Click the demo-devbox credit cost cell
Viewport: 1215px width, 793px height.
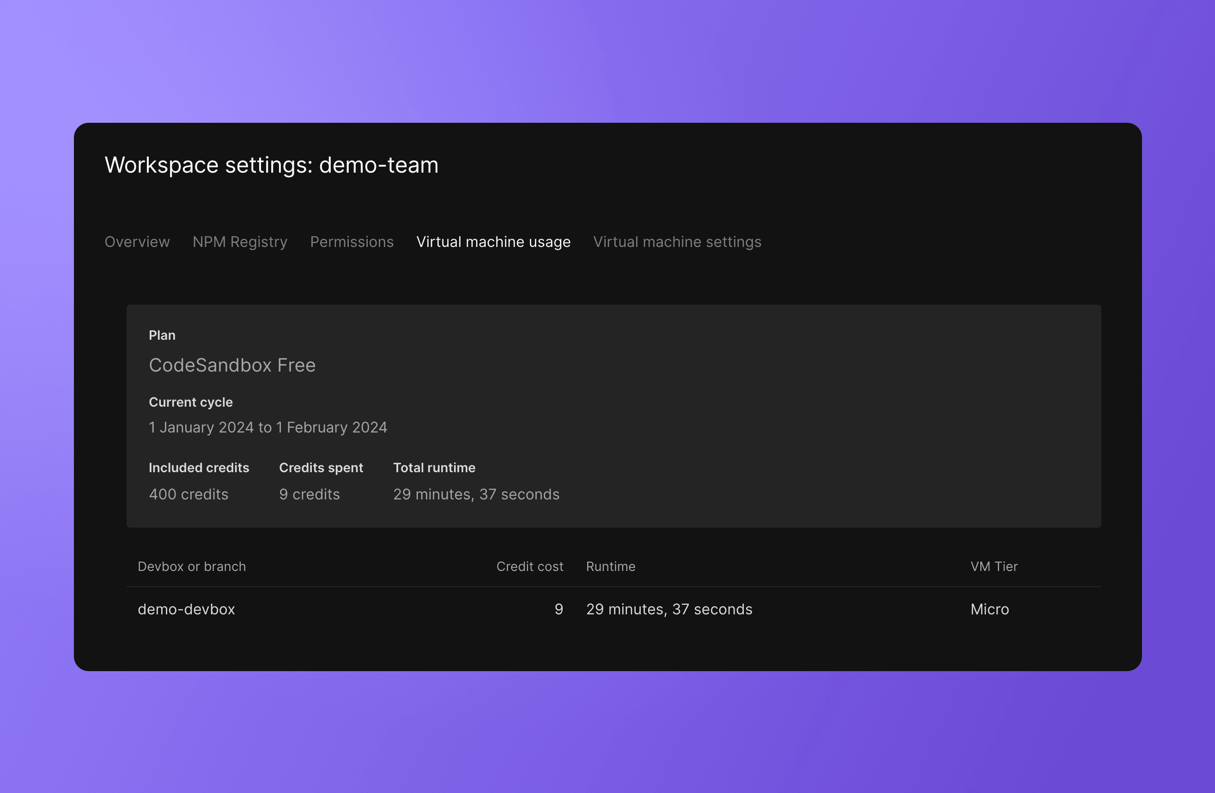(559, 609)
